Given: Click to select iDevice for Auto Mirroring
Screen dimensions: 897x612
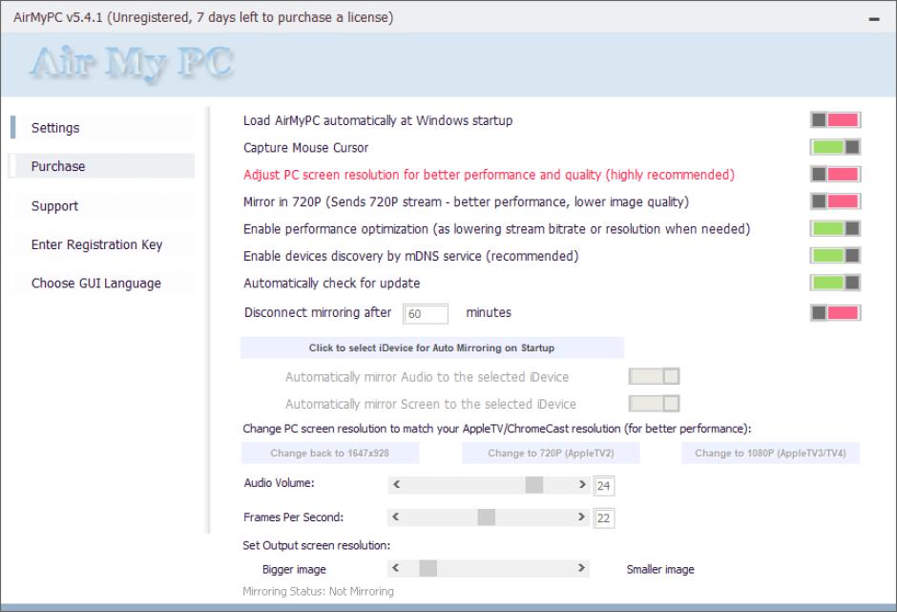Looking at the screenshot, I should click(x=432, y=348).
